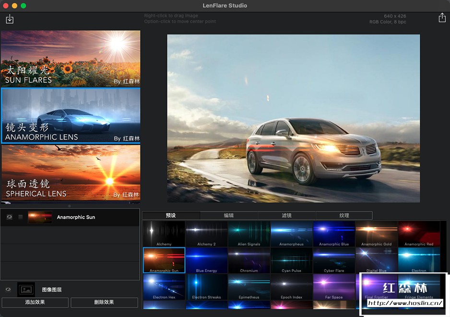This screenshot has width=450, height=317.
Task: Open the Sun Flares category
Action: [x=71, y=59]
